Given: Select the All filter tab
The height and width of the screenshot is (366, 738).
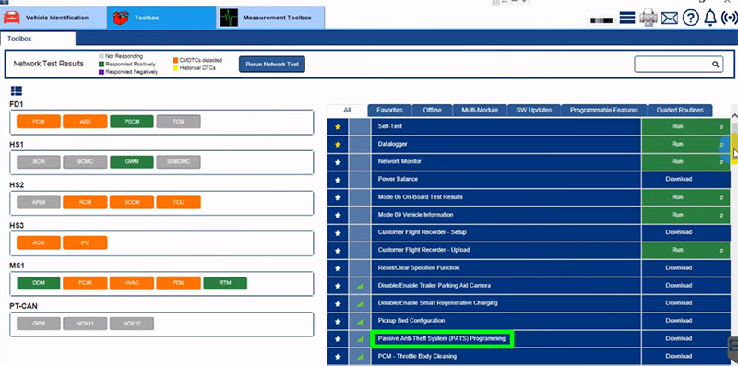Looking at the screenshot, I should [x=347, y=110].
